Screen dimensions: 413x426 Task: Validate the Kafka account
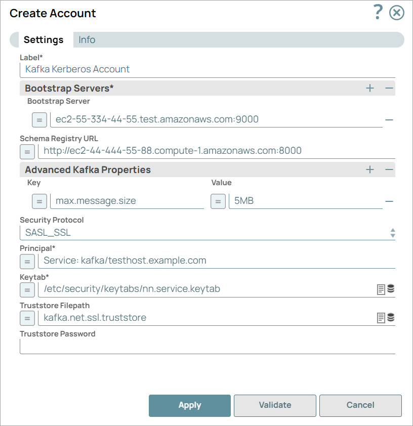click(275, 405)
